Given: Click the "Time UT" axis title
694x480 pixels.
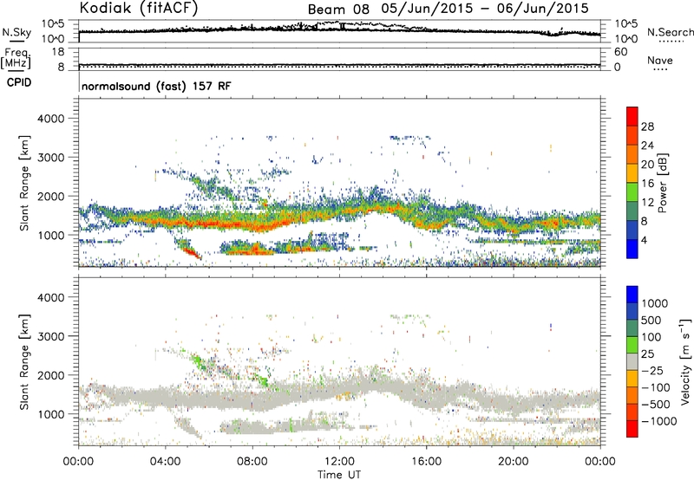Looking at the screenshot, I should pyautogui.click(x=339, y=475).
